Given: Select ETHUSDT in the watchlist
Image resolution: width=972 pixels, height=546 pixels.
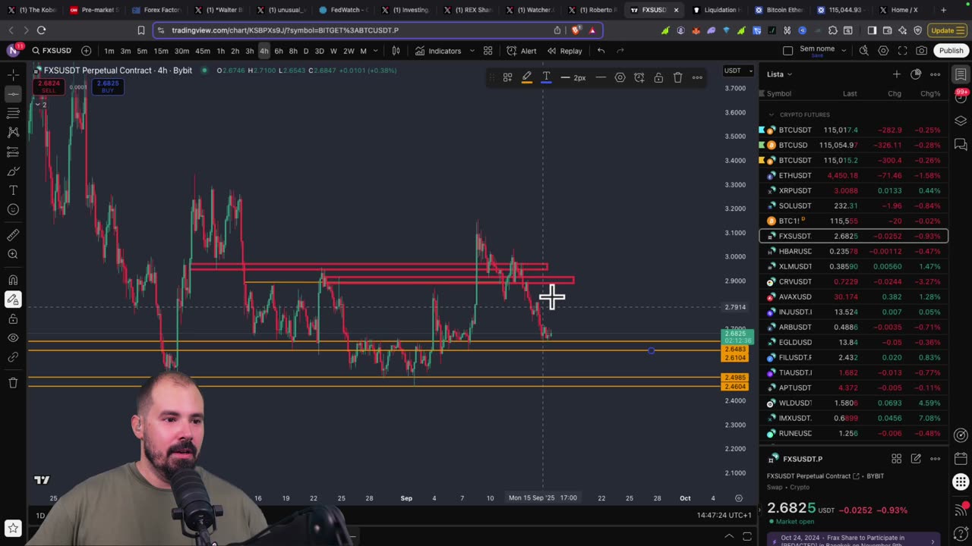Looking at the screenshot, I should tap(854, 175).
